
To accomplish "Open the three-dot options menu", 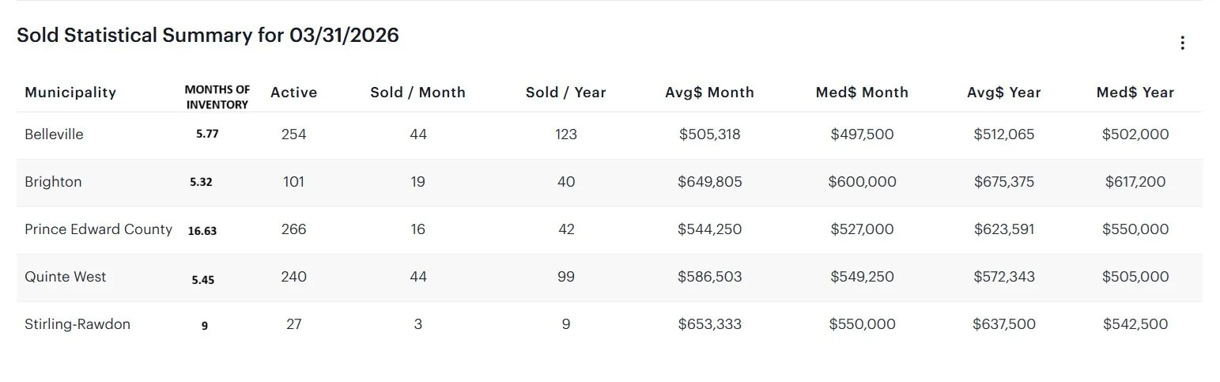I will 1182,43.
